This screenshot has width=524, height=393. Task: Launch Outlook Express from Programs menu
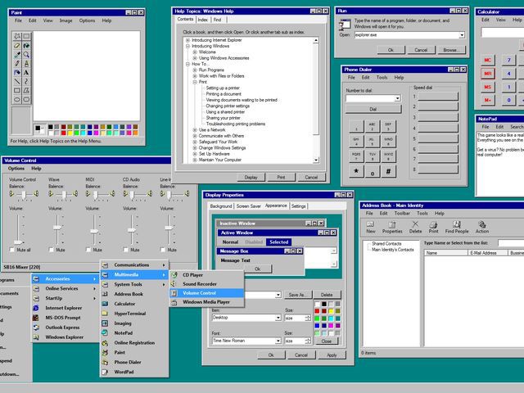65,327
